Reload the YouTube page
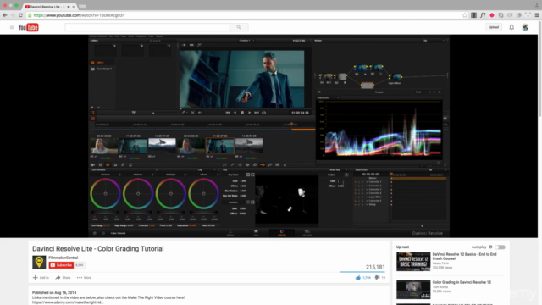542x305 pixels. (20, 15)
